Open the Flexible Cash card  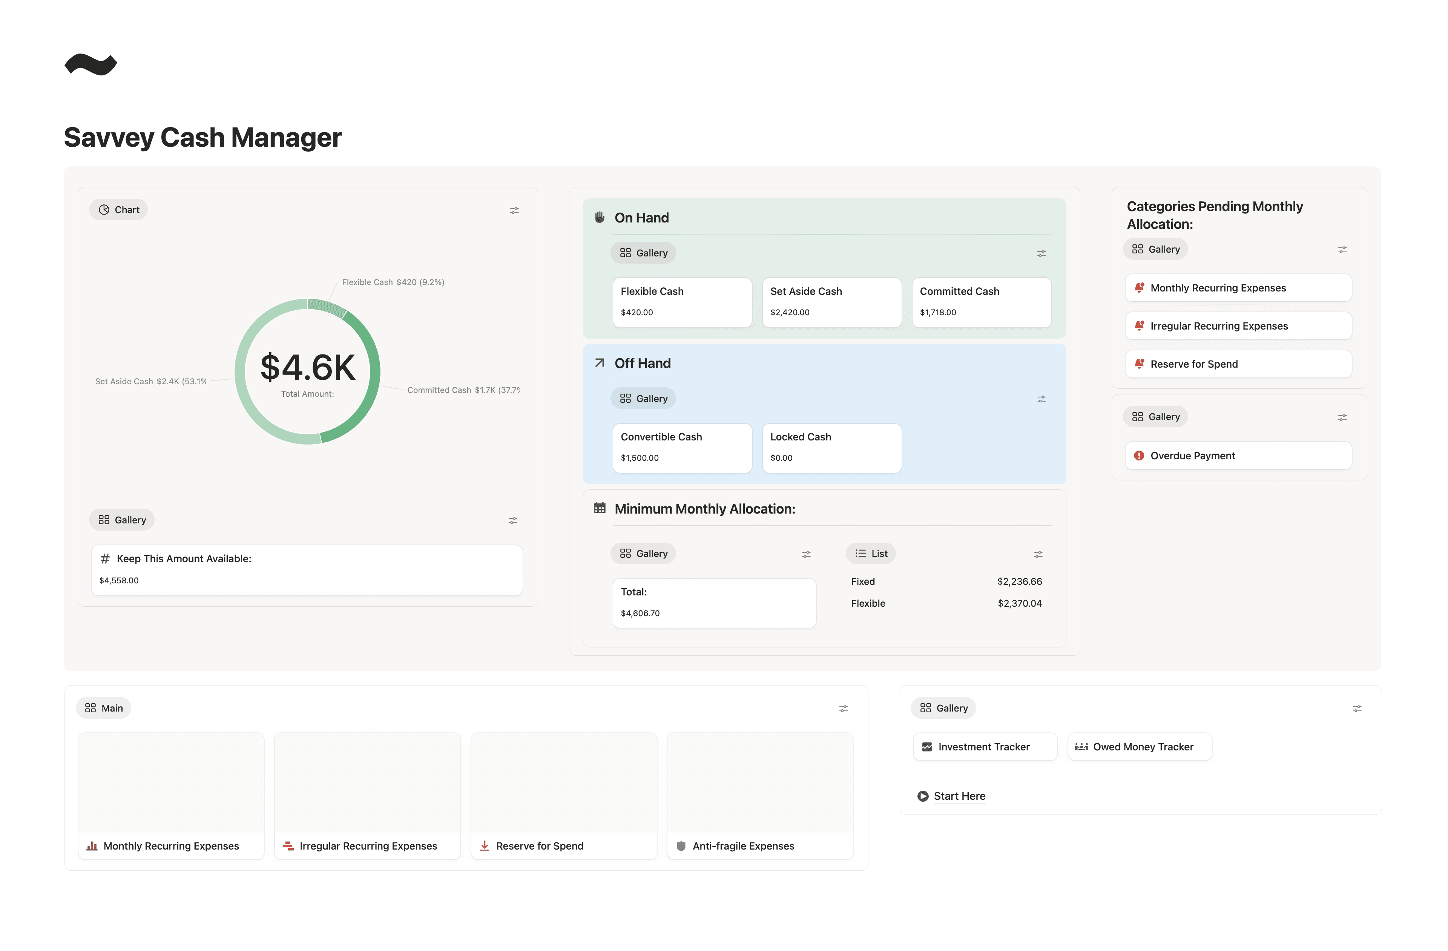[x=681, y=302]
